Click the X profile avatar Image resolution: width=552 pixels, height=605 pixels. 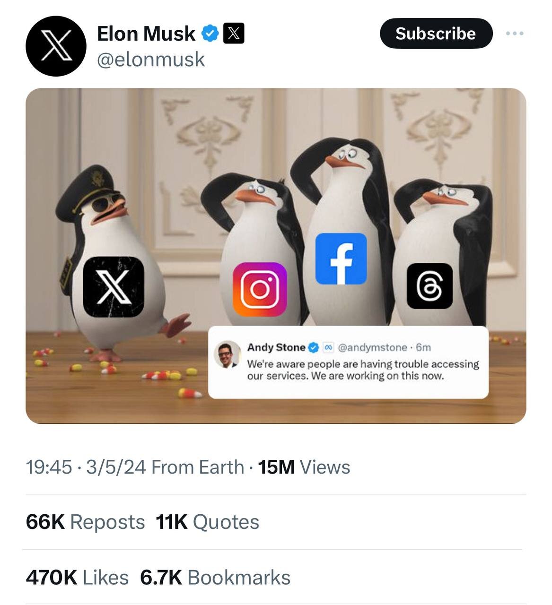(x=56, y=46)
